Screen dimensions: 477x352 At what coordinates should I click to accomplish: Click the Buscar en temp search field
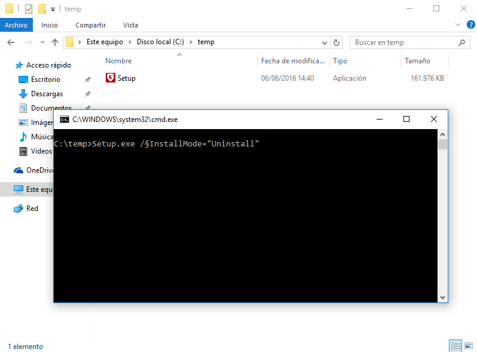403,42
